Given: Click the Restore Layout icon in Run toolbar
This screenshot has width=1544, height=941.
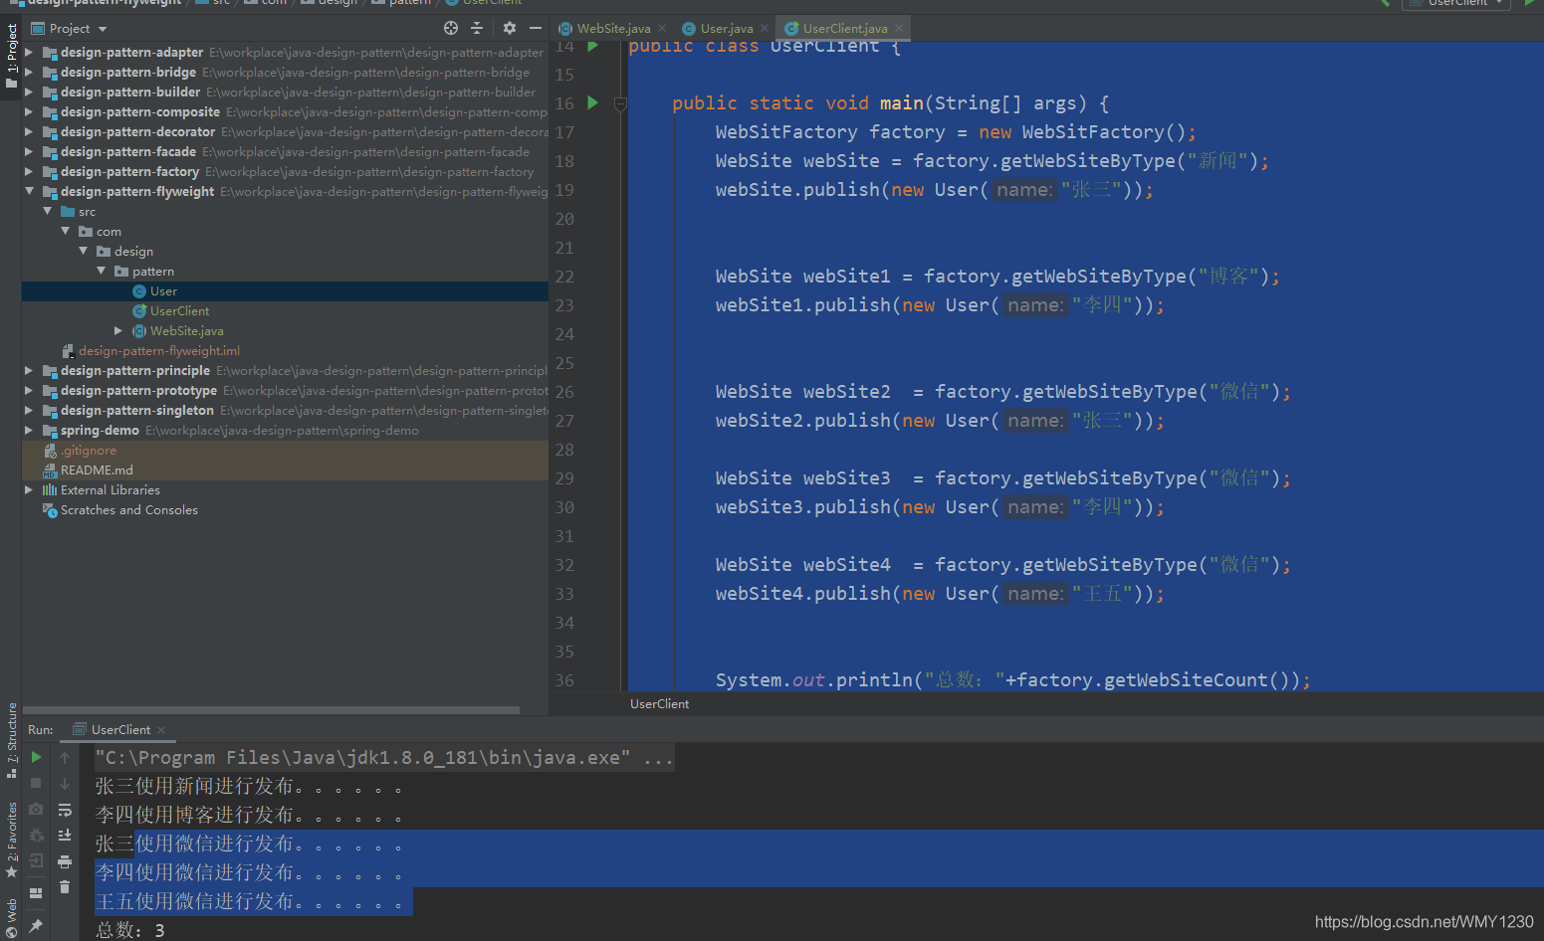Looking at the screenshot, I should (x=37, y=893).
